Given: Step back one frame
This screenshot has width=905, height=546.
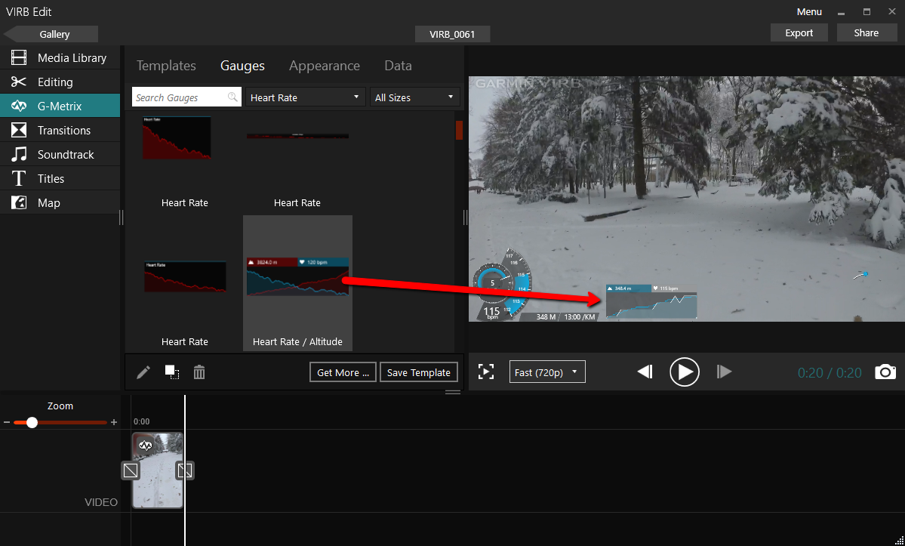Looking at the screenshot, I should [x=645, y=372].
